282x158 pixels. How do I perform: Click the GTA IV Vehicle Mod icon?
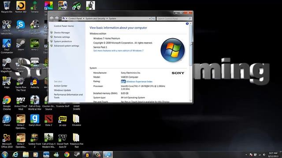7,27
